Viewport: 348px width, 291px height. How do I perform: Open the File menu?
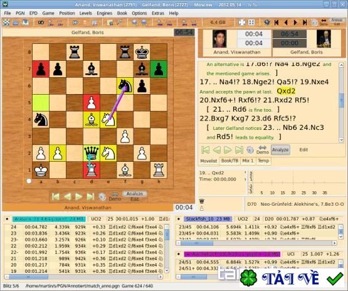click(8, 13)
